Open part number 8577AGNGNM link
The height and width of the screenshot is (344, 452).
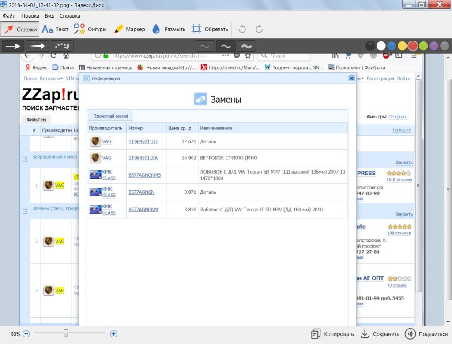click(x=143, y=210)
